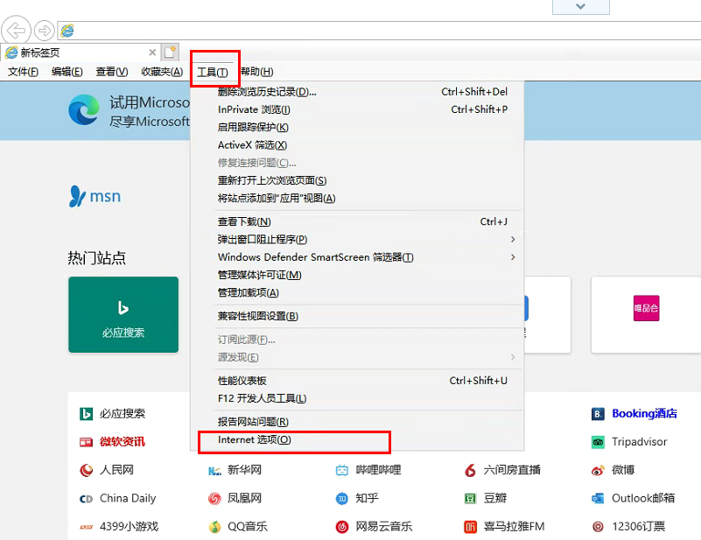
Task: Open the 哔哩哔哩 link
Action: (x=379, y=470)
